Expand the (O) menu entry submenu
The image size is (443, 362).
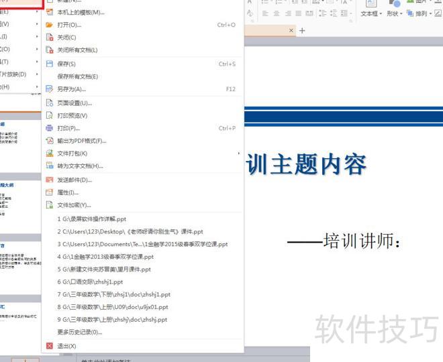point(37,49)
